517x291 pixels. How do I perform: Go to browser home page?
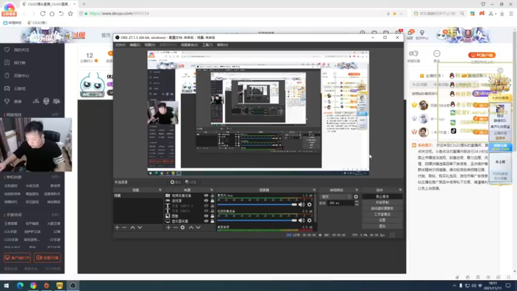point(52,14)
